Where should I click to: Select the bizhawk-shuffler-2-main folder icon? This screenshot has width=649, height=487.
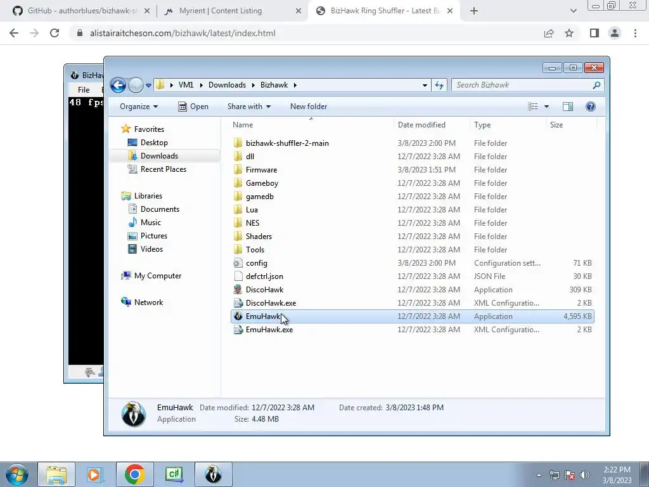[x=238, y=143]
